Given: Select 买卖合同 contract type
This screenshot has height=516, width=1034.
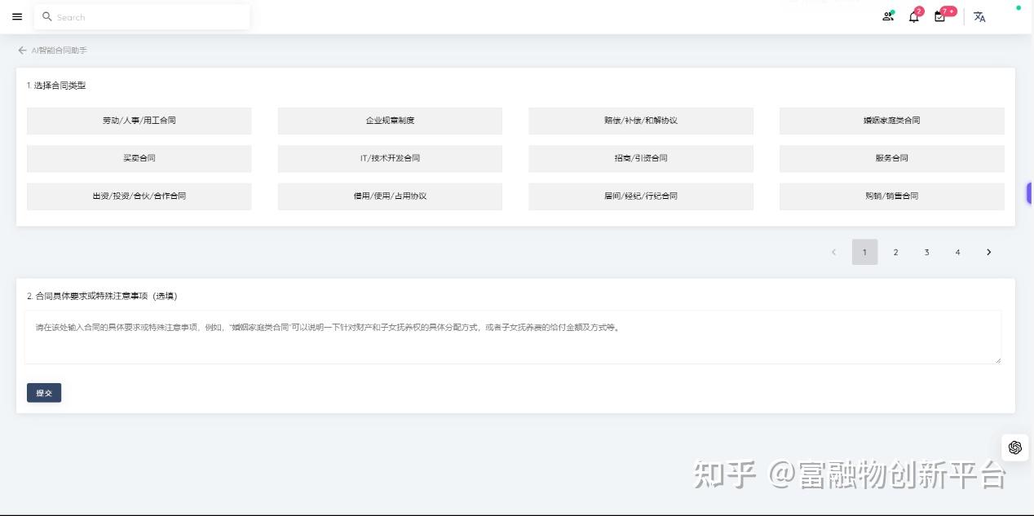Looking at the screenshot, I should [x=139, y=158].
